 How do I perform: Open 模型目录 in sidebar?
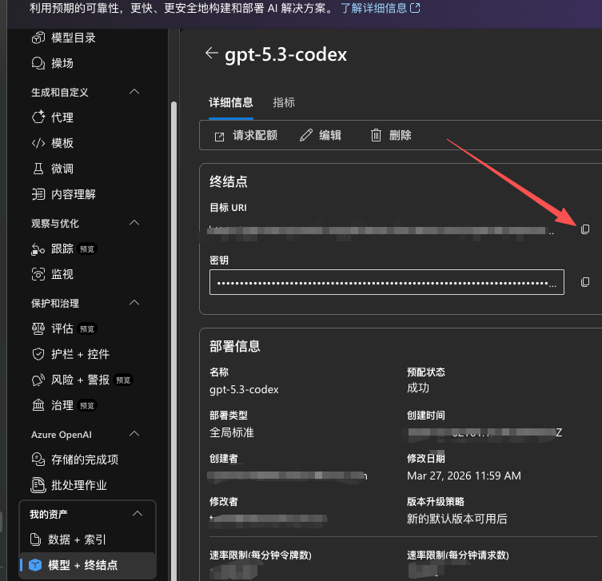[x=74, y=38]
